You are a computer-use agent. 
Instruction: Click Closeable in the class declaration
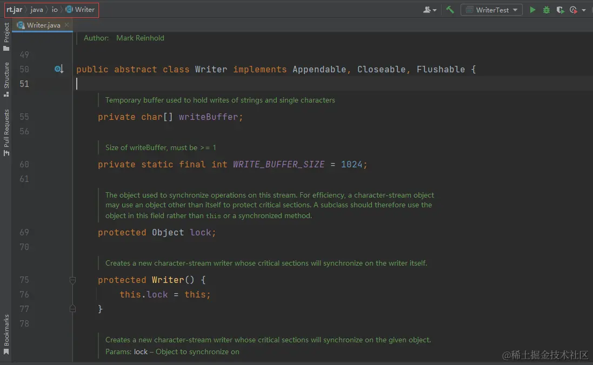pos(381,69)
